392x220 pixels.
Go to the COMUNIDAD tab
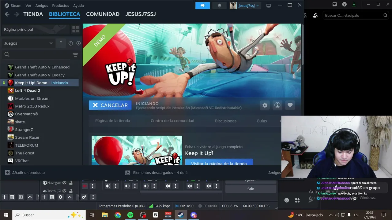point(103,14)
